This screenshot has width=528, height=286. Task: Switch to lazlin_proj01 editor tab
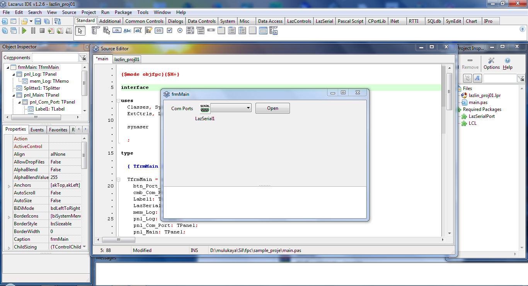click(127, 60)
